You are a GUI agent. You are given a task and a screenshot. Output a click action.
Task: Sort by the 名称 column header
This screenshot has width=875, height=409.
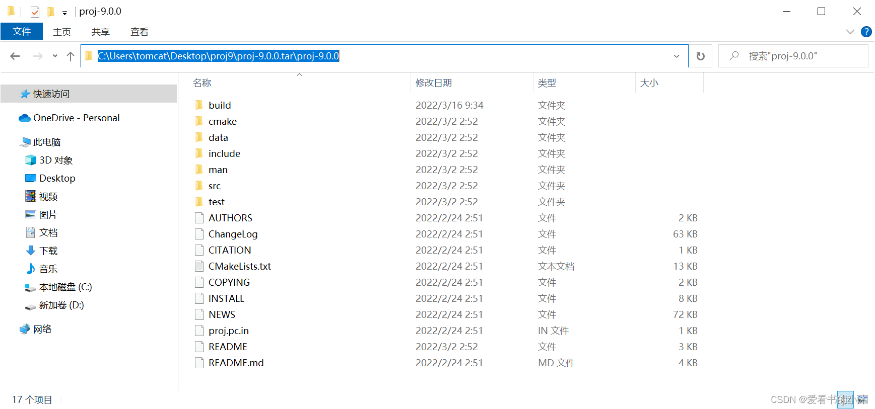202,83
